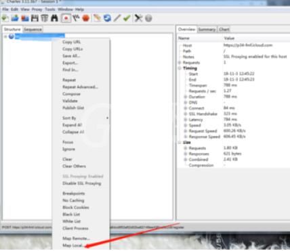Toggle breakpoints with the red hexagon icon
Image resolution: width=290 pixels, height=251 pixels.
click(86, 18)
